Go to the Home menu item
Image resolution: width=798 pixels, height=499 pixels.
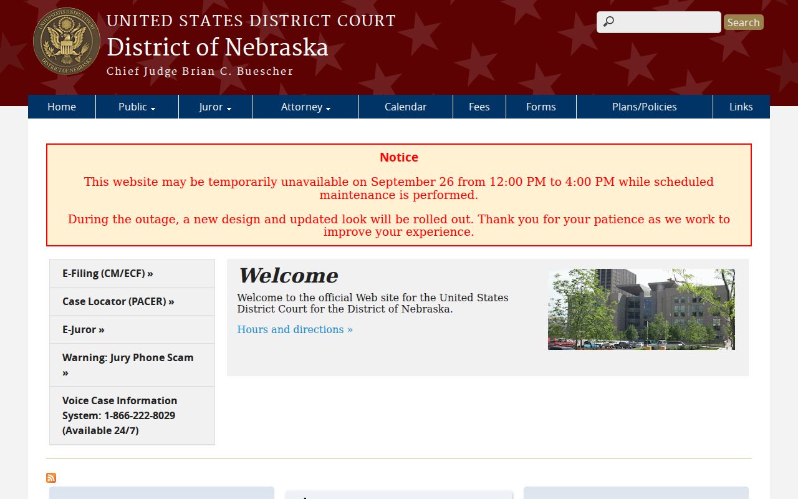click(62, 107)
